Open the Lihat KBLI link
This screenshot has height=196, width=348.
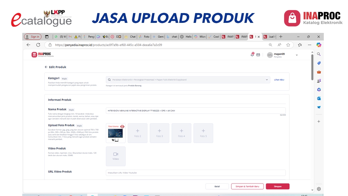279,80
